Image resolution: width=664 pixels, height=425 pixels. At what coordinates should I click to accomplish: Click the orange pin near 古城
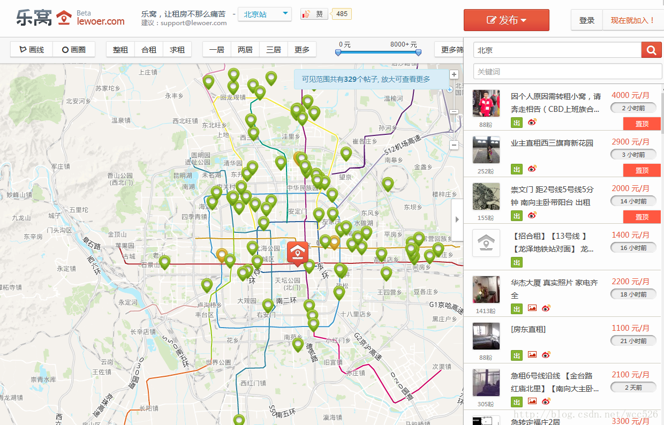coord(222,255)
